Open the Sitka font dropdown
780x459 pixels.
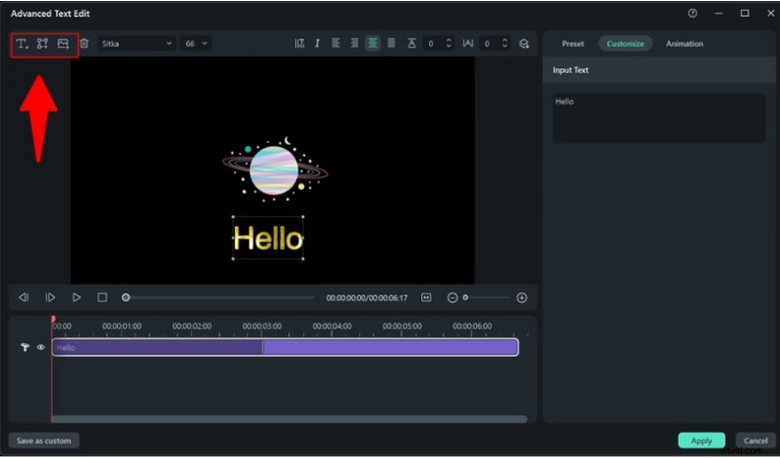click(x=136, y=44)
